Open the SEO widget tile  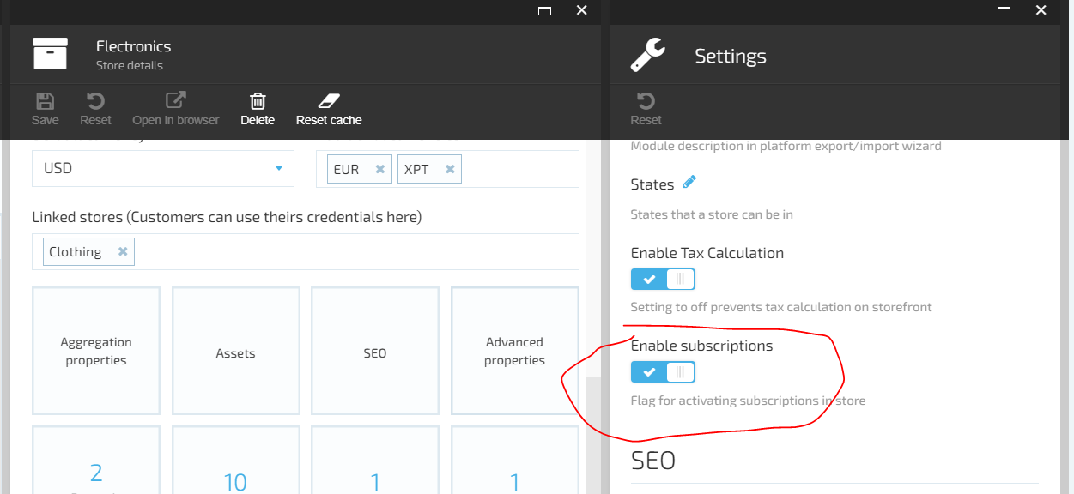374,351
